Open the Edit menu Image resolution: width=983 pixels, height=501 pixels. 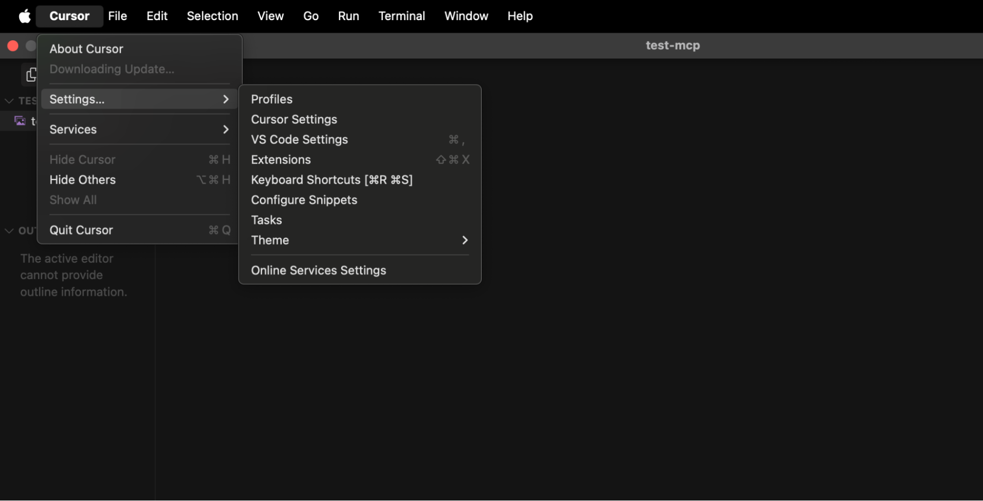[x=157, y=16]
